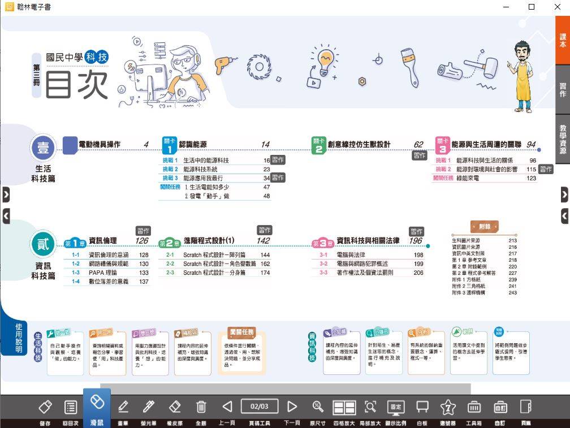Click 習作 button above 進階程式設計(1)
The image size is (570, 428).
(x=265, y=230)
